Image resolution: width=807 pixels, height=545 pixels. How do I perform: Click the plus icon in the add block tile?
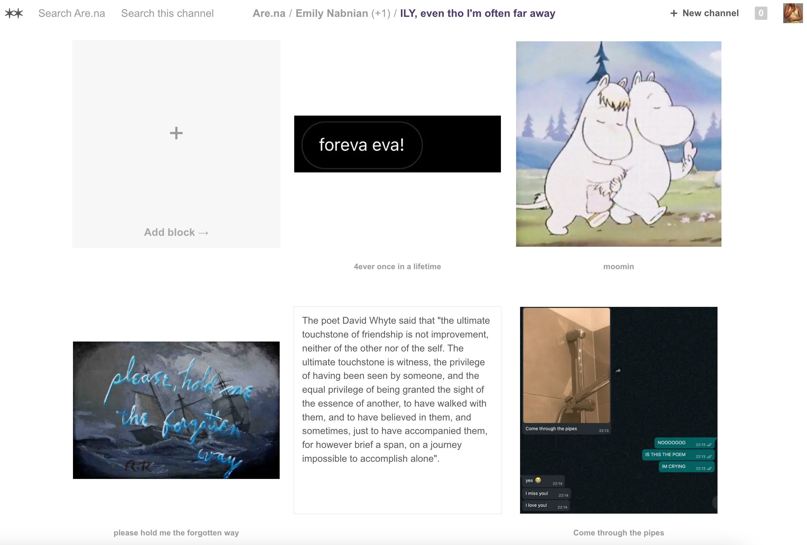(176, 133)
